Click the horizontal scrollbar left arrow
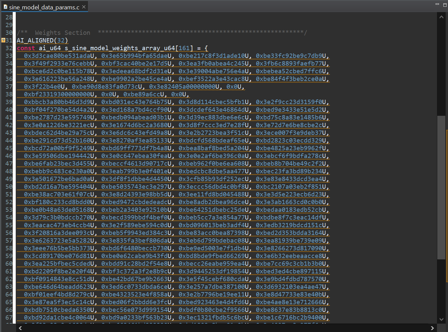Screen dimensions: 448x332 [x=20, y=328]
